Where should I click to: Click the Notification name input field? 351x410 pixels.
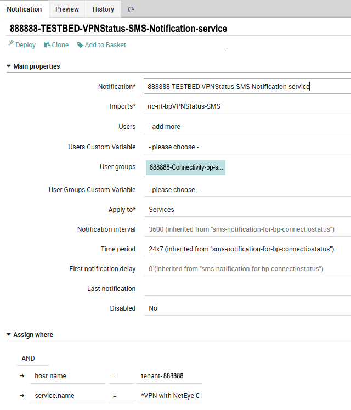[247, 86]
